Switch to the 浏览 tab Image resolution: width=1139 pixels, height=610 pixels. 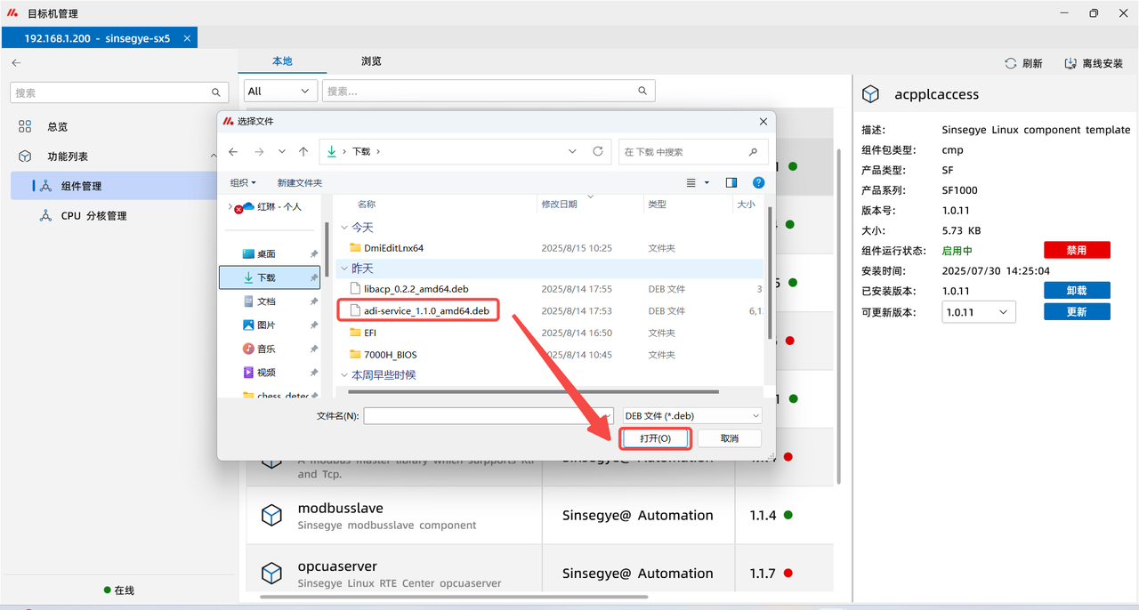click(371, 61)
